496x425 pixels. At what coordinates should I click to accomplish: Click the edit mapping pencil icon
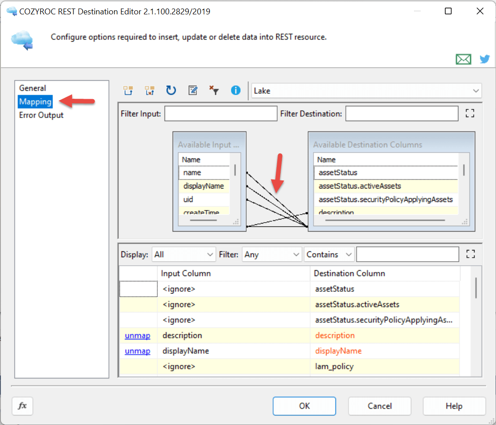tap(193, 91)
